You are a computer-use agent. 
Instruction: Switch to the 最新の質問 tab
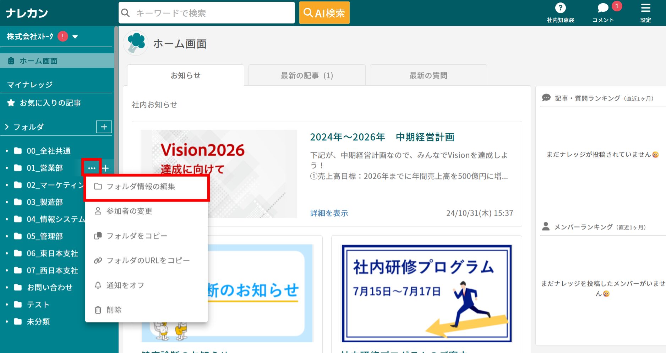[x=428, y=75]
